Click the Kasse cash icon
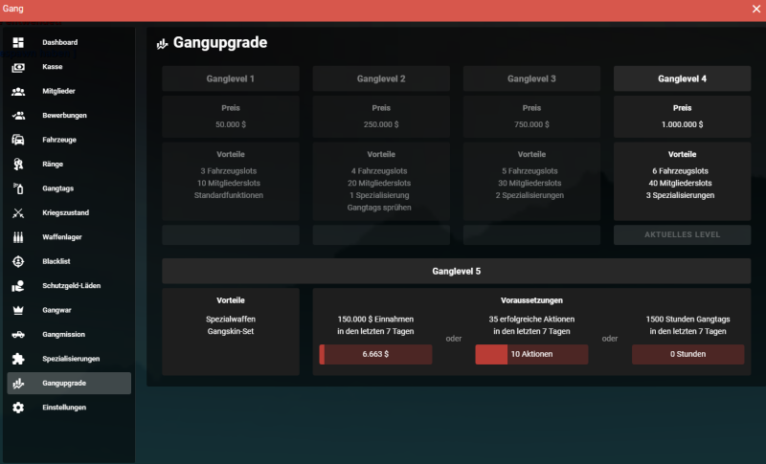The height and width of the screenshot is (464, 766). (18, 67)
